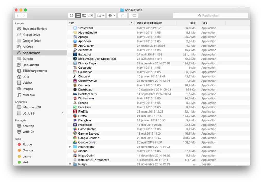This screenshot has width=263, height=184.
Task: Eject the JC_USB drive
Action: coord(62,113)
